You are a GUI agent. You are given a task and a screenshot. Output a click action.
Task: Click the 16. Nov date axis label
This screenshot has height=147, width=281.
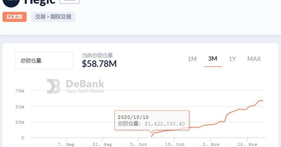247,144
